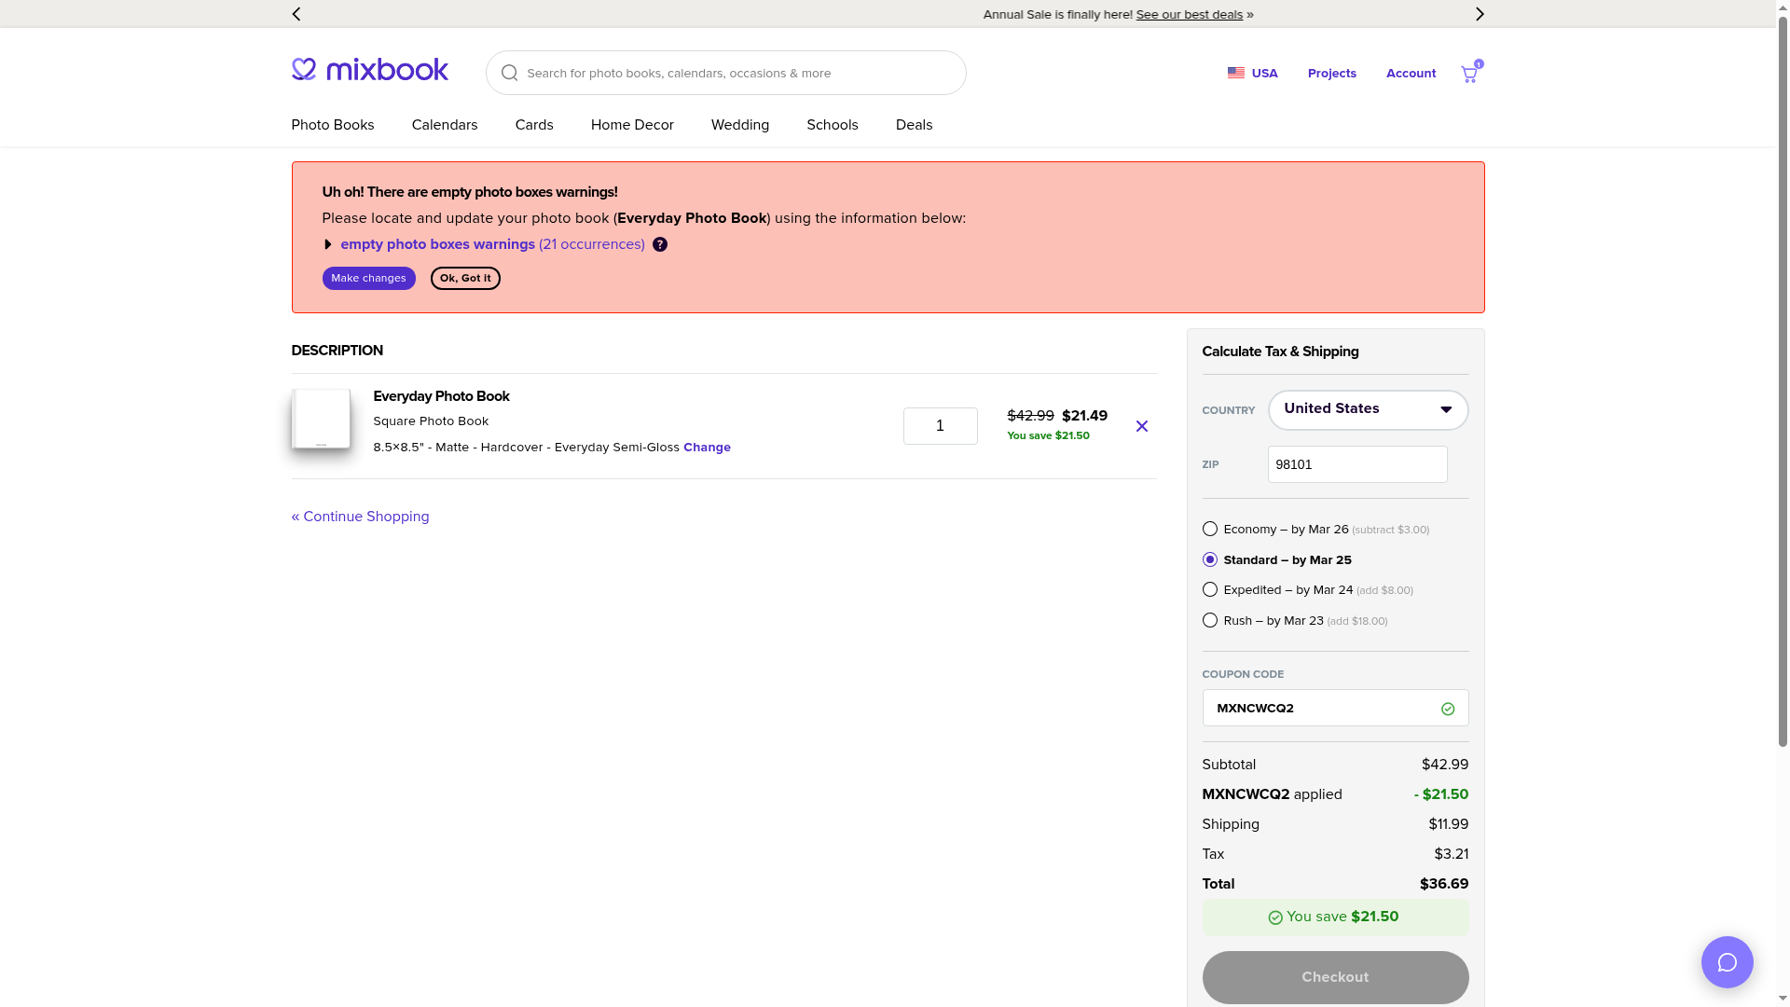
Task: Click the ZIP code input field
Action: pyautogui.click(x=1356, y=464)
